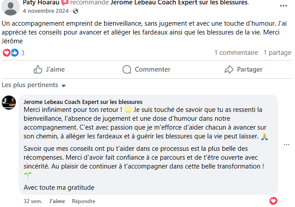The image size is (295, 207).
Task: Click the Commenter speech bubble icon
Action: point(127,69)
